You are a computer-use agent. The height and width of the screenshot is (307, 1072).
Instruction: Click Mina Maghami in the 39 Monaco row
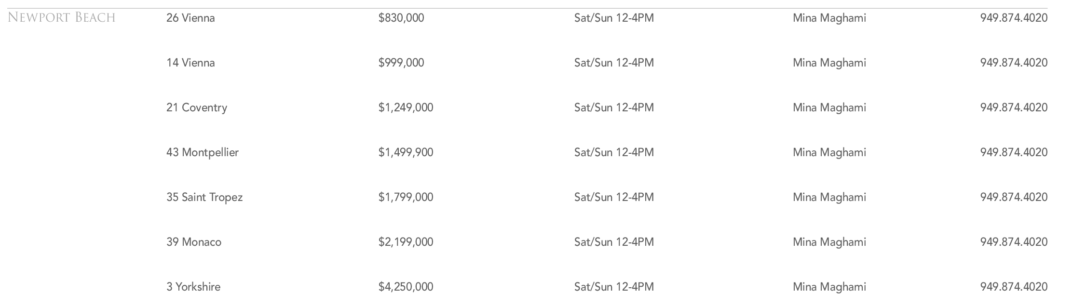tap(829, 242)
